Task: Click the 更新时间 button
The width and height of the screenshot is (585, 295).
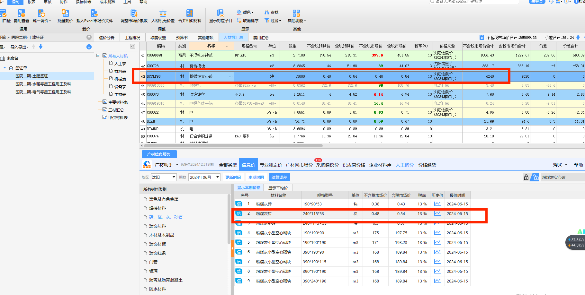Action: pos(233,177)
